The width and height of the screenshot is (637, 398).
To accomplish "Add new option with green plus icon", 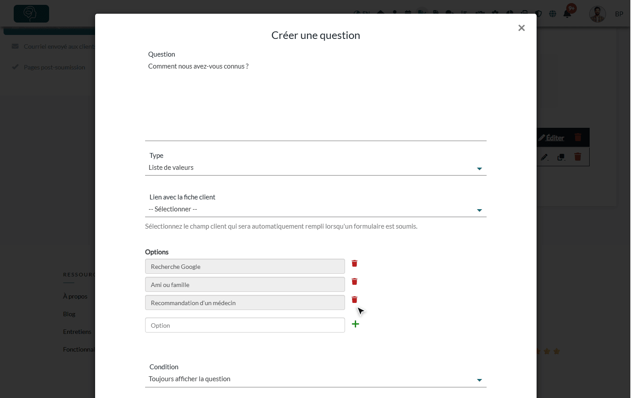I will (x=355, y=324).
